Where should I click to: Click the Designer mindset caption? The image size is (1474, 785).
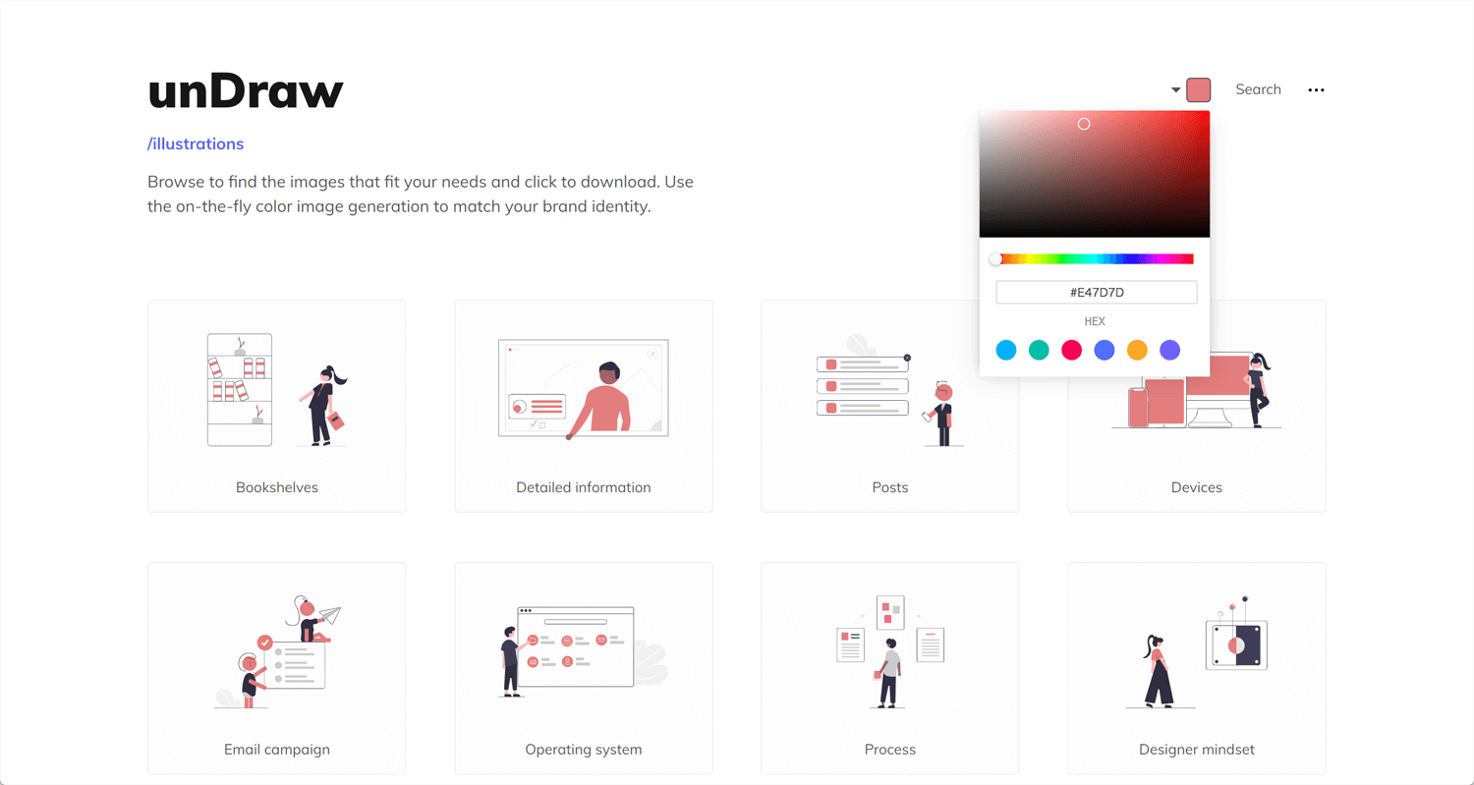pos(1197,750)
